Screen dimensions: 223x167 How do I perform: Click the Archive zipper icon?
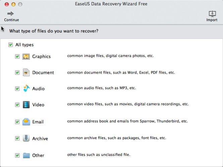point(26,138)
